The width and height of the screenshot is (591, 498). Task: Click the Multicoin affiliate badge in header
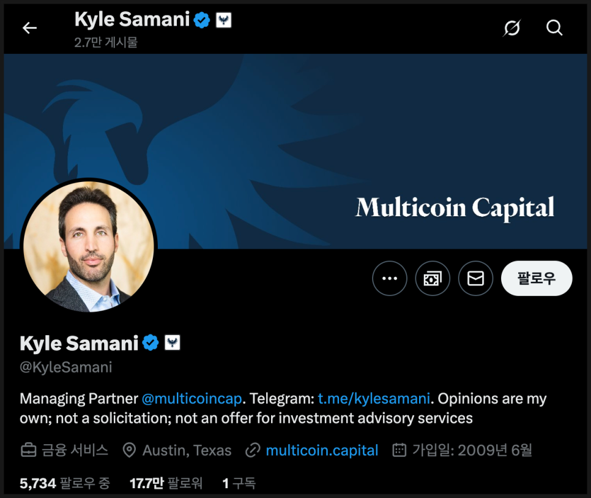coord(223,20)
